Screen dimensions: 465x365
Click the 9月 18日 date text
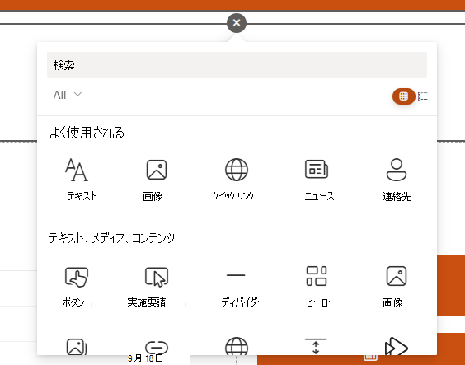click(x=145, y=358)
